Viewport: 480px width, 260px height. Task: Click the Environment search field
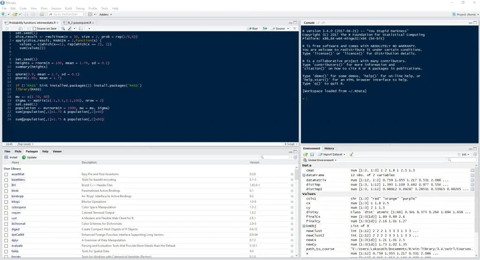(x=462, y=160)
